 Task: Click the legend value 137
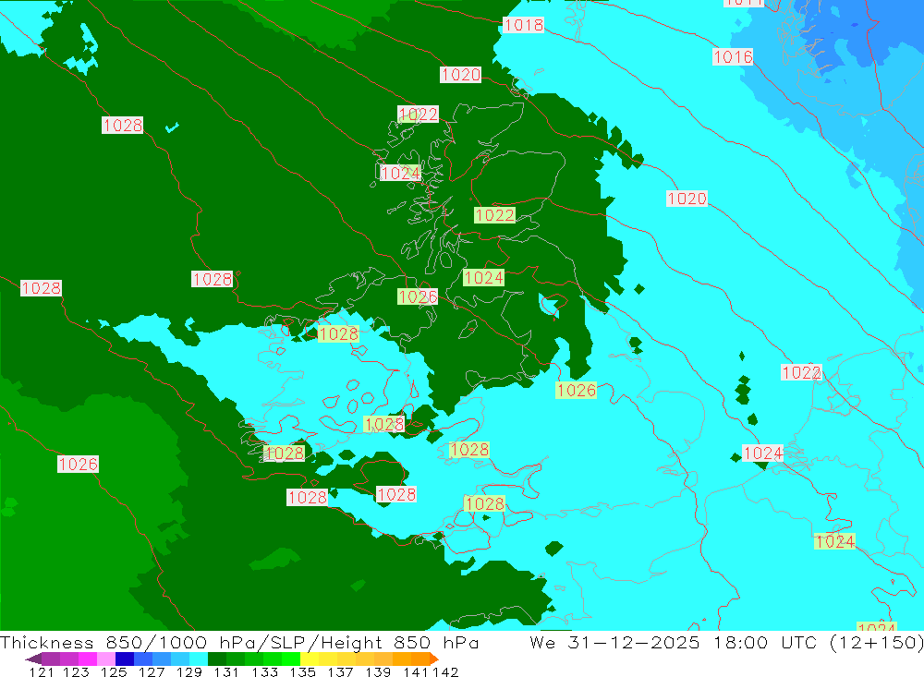(340, 672)
